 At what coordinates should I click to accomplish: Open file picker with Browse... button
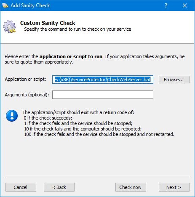point(174,80)
